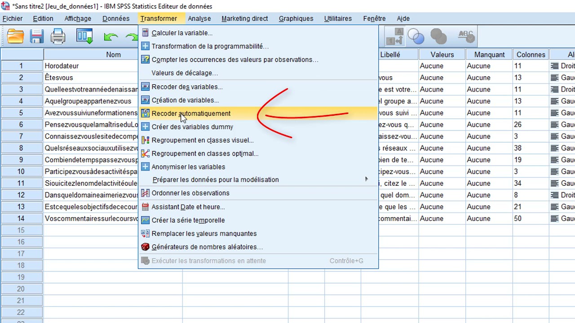The height and width of the screenshot is (323, 575).
Task: Select Recoder automatiquement
Action: pyautogui.click(x=258, y=113)
